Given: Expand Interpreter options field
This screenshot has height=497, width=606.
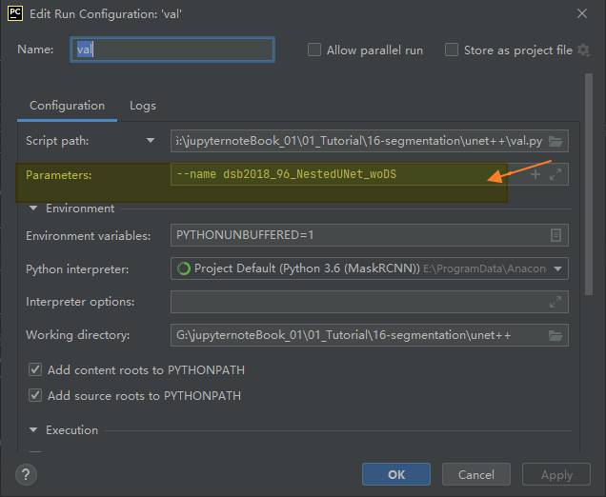Looking at the screenshot, I should (x=555, y=302).
